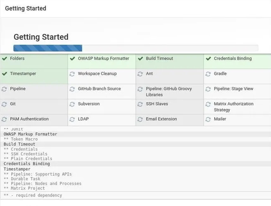
Task: Select the Timestamper grid label
Action: coord(23,74)
